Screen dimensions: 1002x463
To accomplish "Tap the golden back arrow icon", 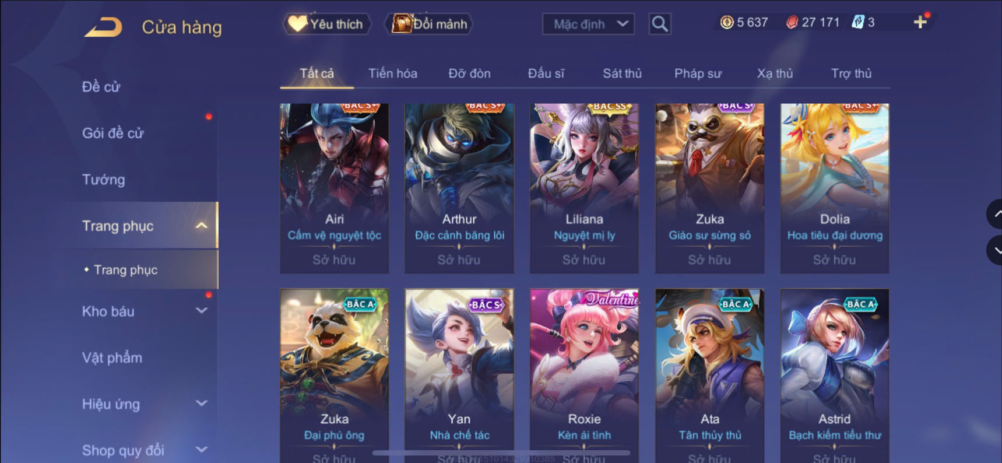I will pyautogui.click(x=103, y=27).
